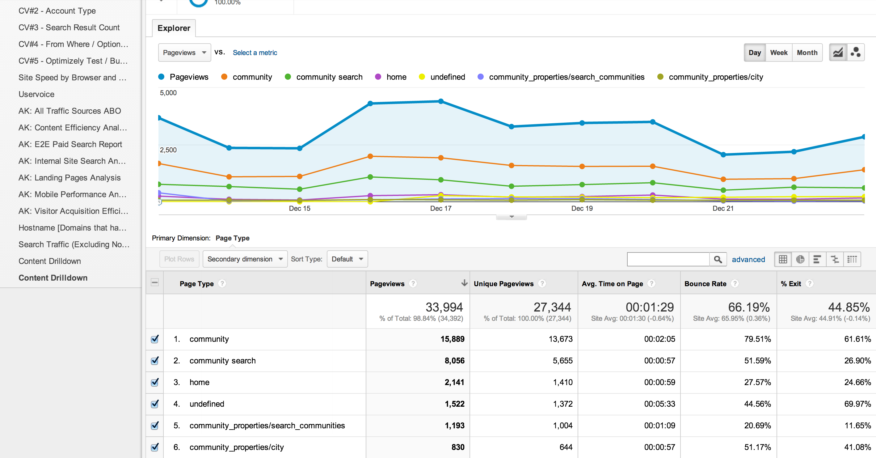Screen dimensions: 876x458
Task: Select the data table view icon
Action: coord(783,259)
